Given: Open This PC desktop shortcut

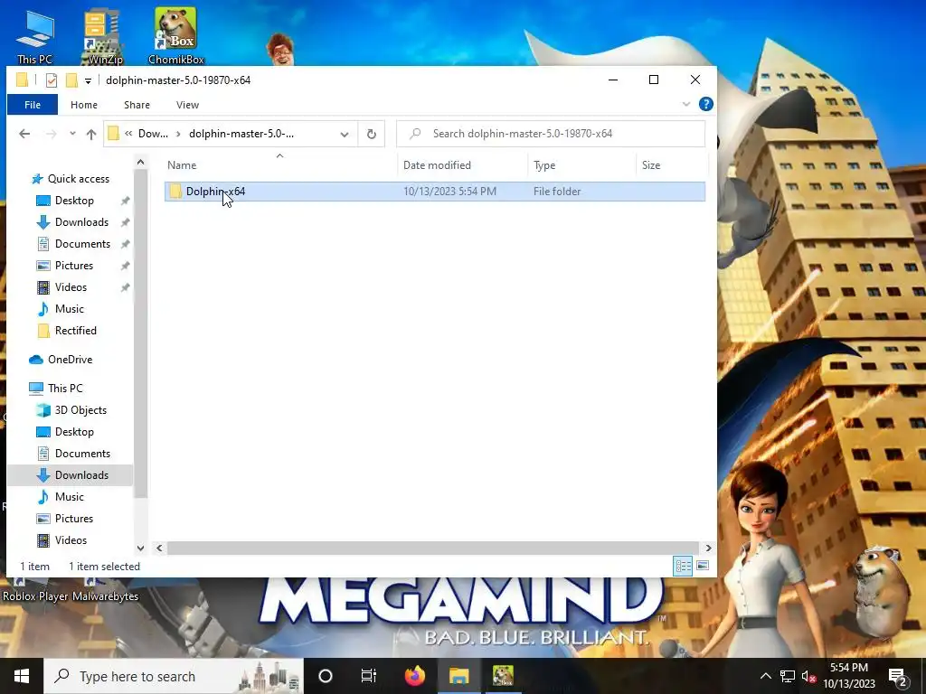Looking at the screenshot, I should click(x=35, y=36).
